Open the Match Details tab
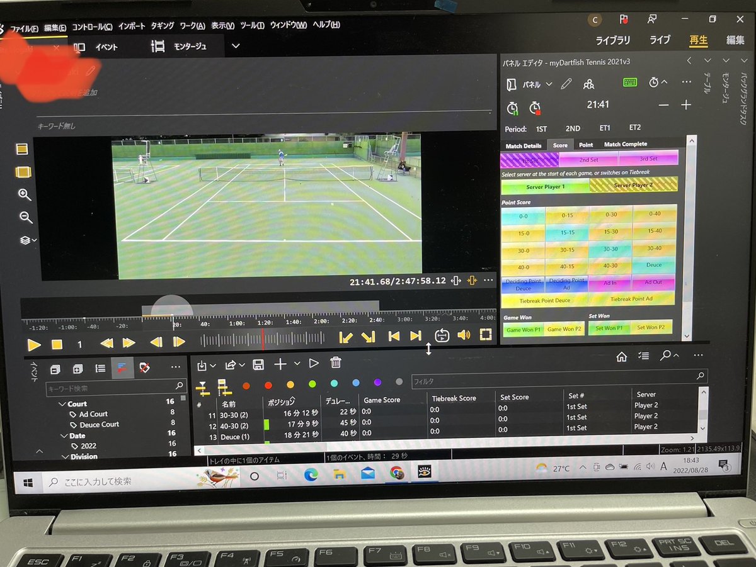The width and height of the screenshot is (756, 567). click(x=524, y=145)
